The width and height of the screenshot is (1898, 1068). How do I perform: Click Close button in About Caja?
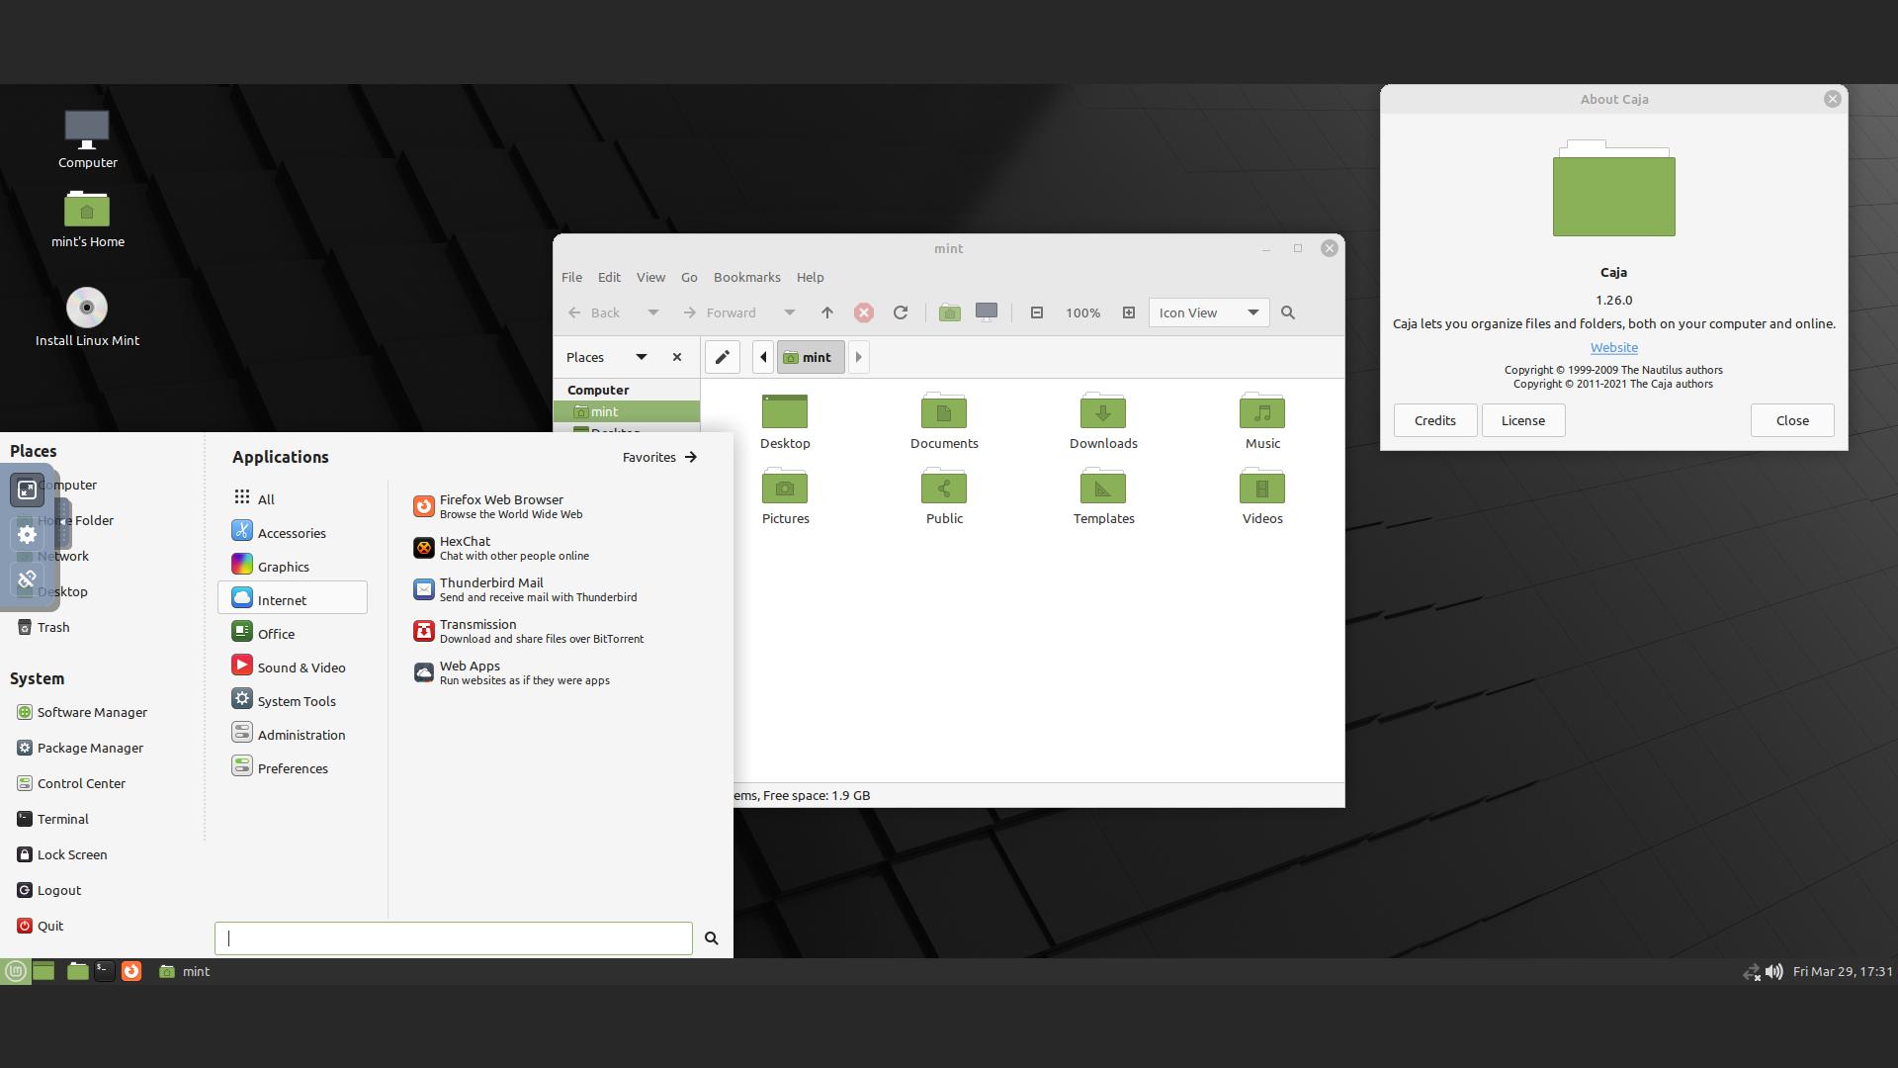1791,420
